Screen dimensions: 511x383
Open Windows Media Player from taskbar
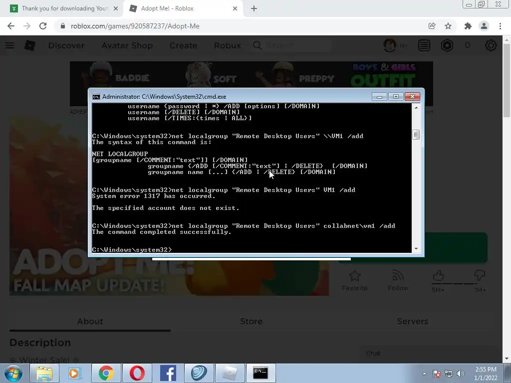click(x=75, y=373)
